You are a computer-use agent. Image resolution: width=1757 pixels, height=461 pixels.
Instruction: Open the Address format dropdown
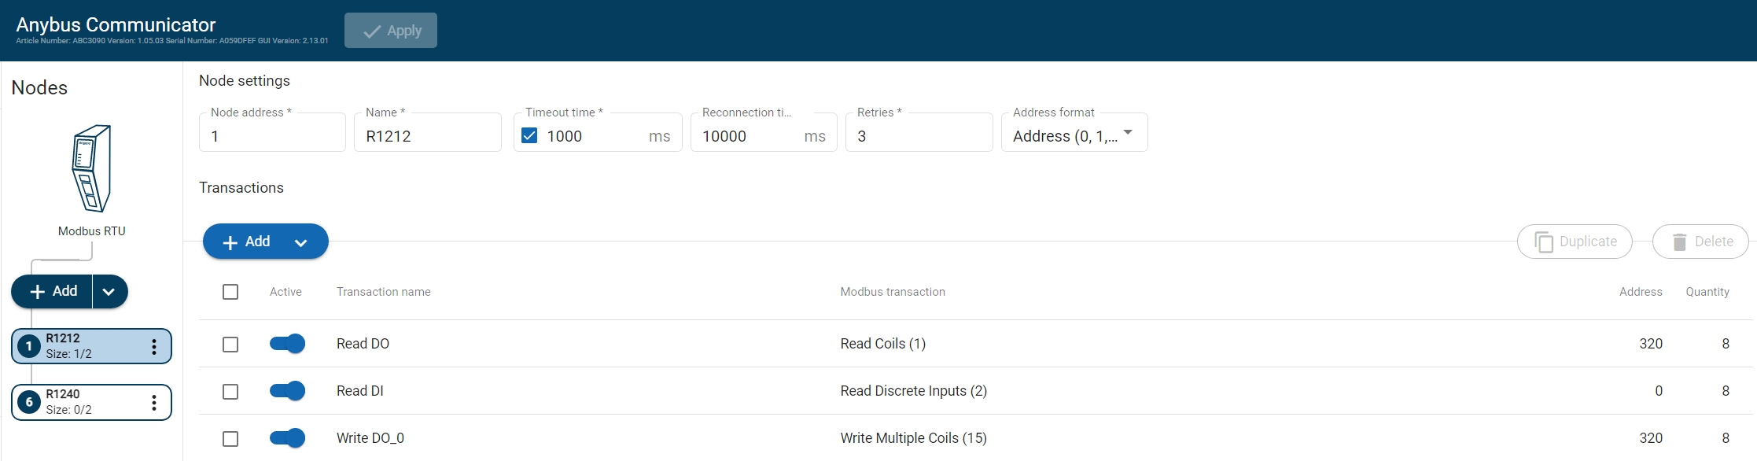coord(1074,135)
